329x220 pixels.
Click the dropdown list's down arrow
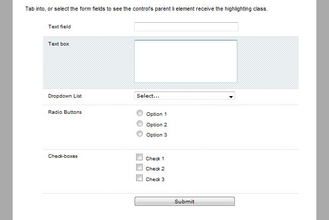231,96
